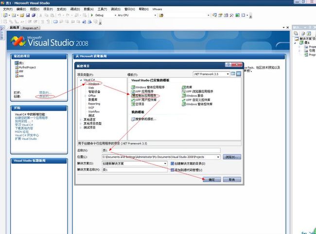Select the 类库 class library template
This screenshot has width=316, height=234.
[x=187, y=88]
